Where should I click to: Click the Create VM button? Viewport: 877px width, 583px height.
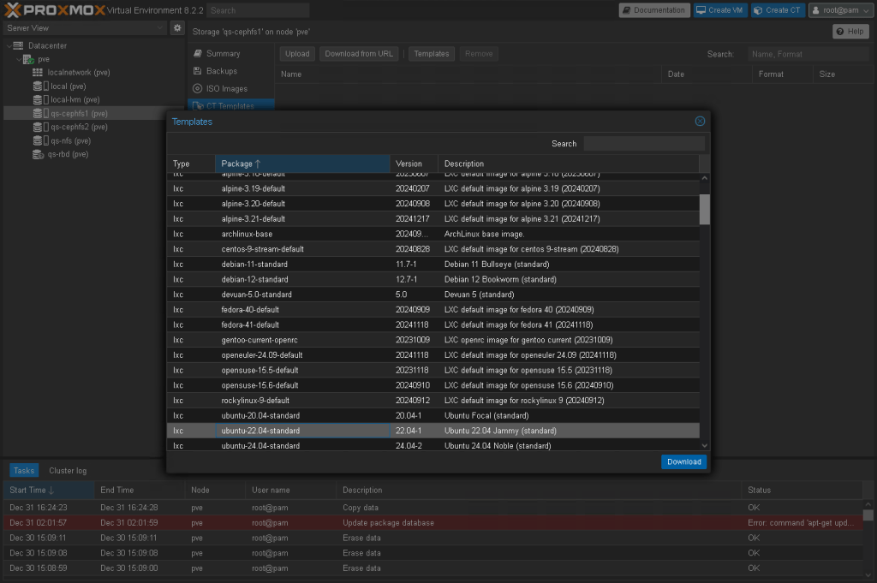point(719,10)
